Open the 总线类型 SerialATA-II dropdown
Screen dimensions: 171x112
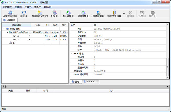[x=164, y=71]
